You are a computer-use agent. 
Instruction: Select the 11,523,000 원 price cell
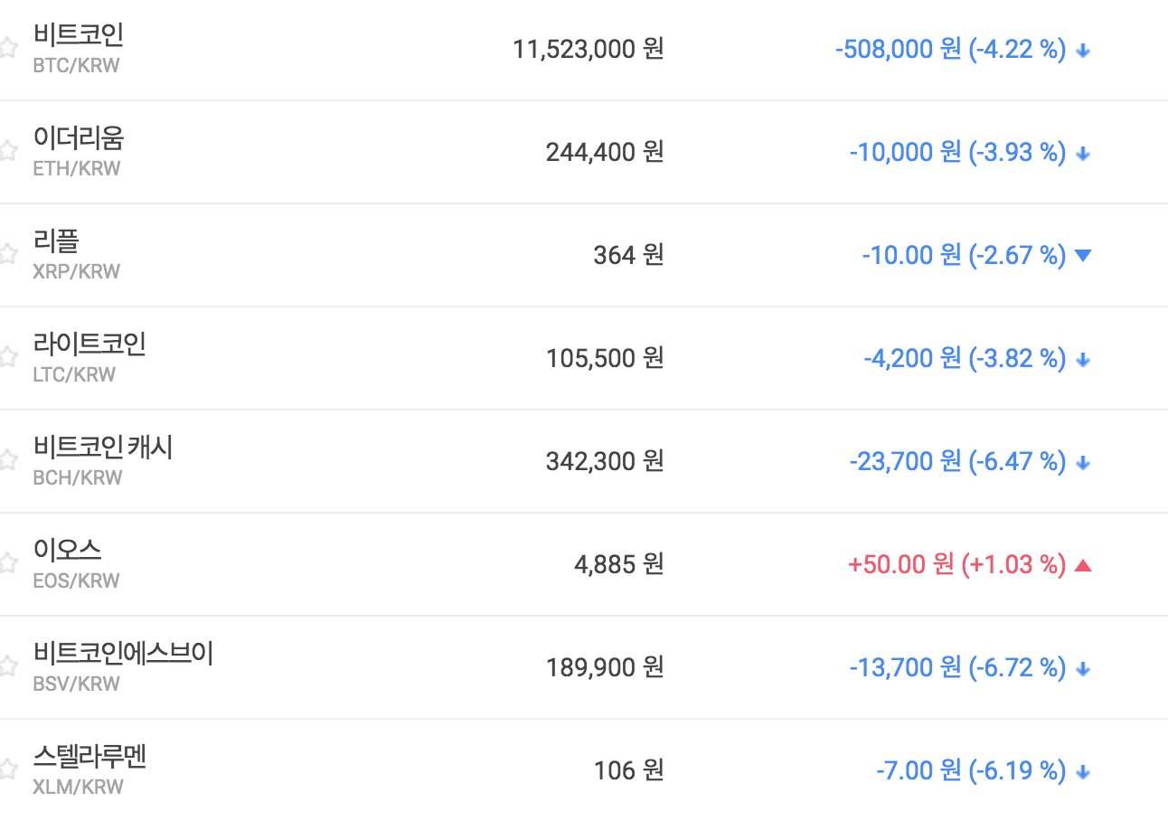tap(588, 49)
